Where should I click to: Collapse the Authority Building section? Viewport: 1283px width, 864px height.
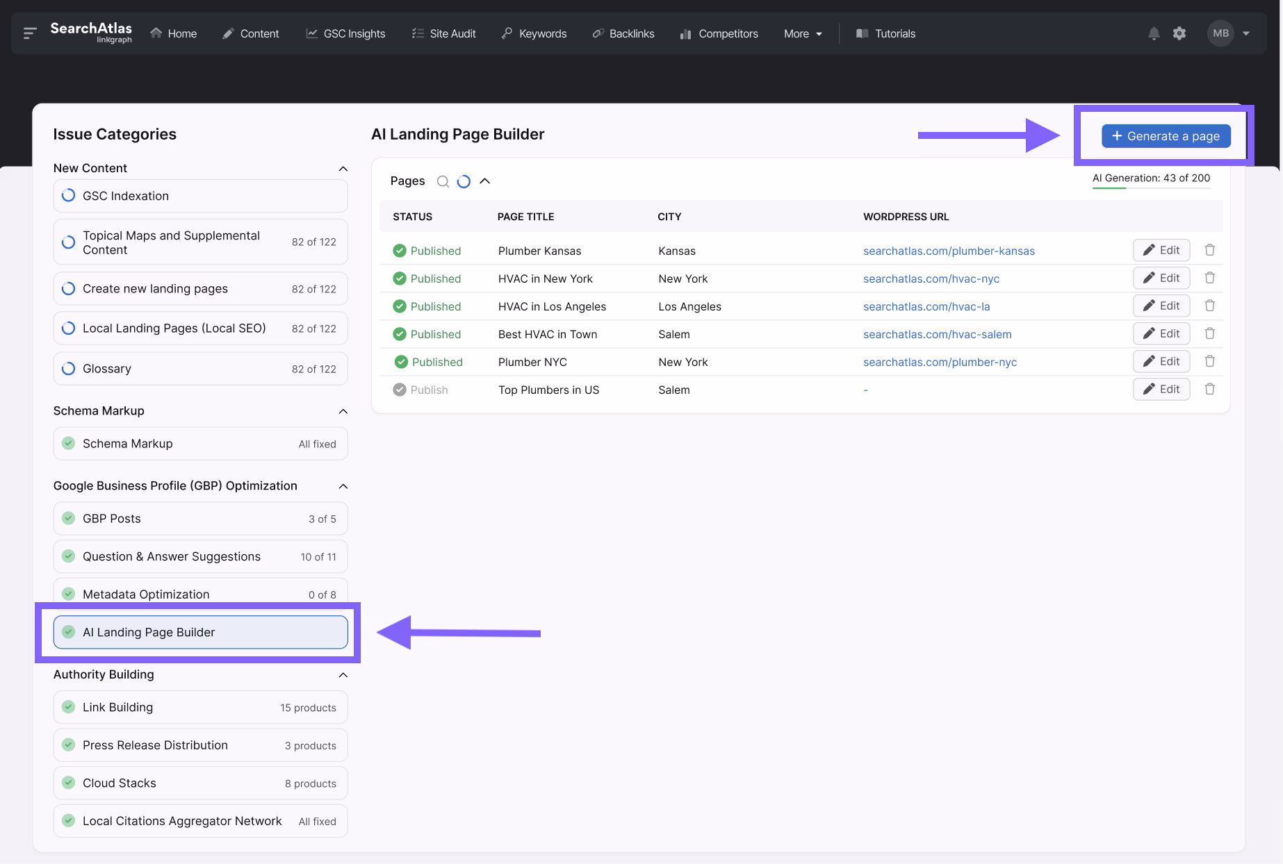343,675
